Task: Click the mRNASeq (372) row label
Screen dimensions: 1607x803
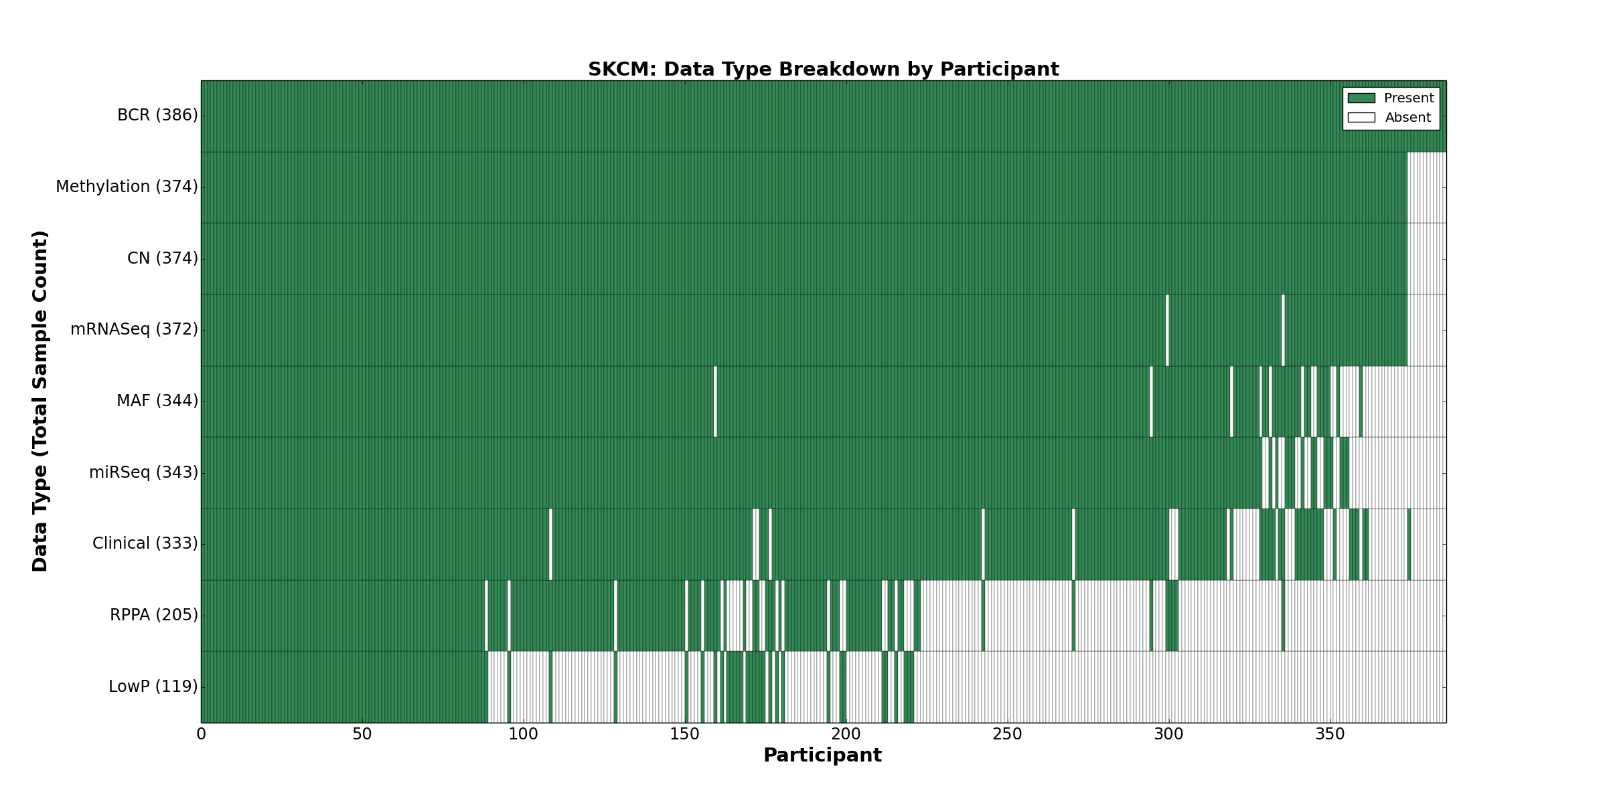Action: tap(134, 329)
